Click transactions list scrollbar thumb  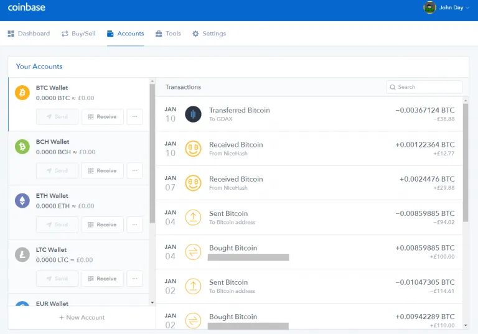click(466, 163)
